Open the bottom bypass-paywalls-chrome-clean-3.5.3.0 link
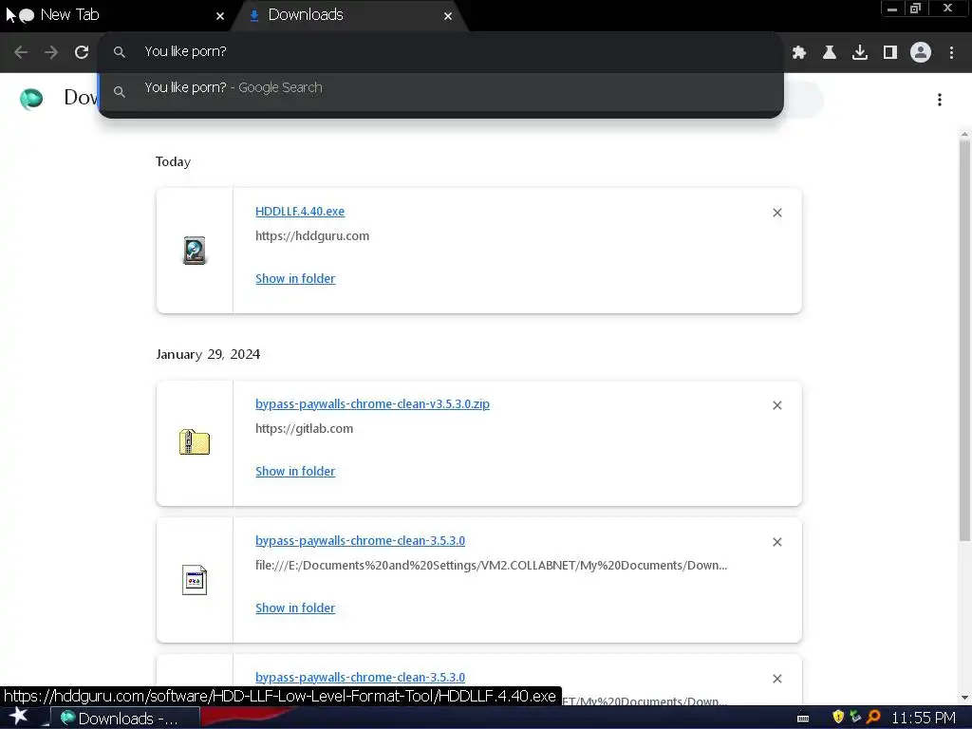 click(x=360, y=678)
